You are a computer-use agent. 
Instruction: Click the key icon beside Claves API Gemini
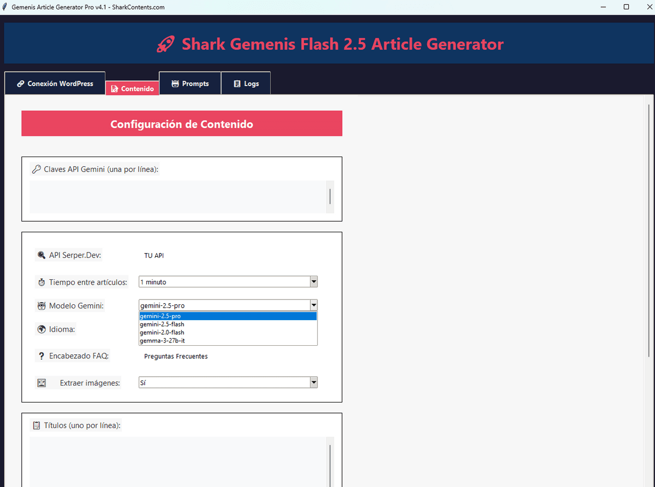pos(37,169)
